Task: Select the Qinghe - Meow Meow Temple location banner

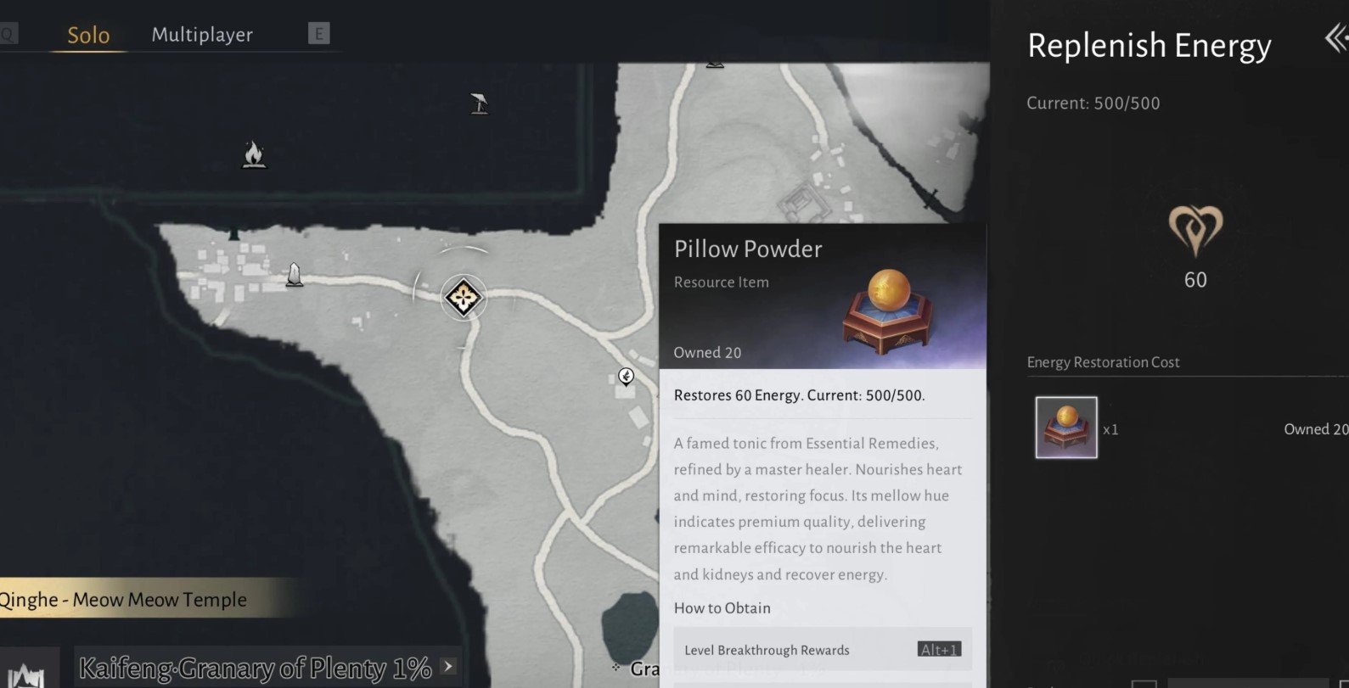Action: pos(144,599)
